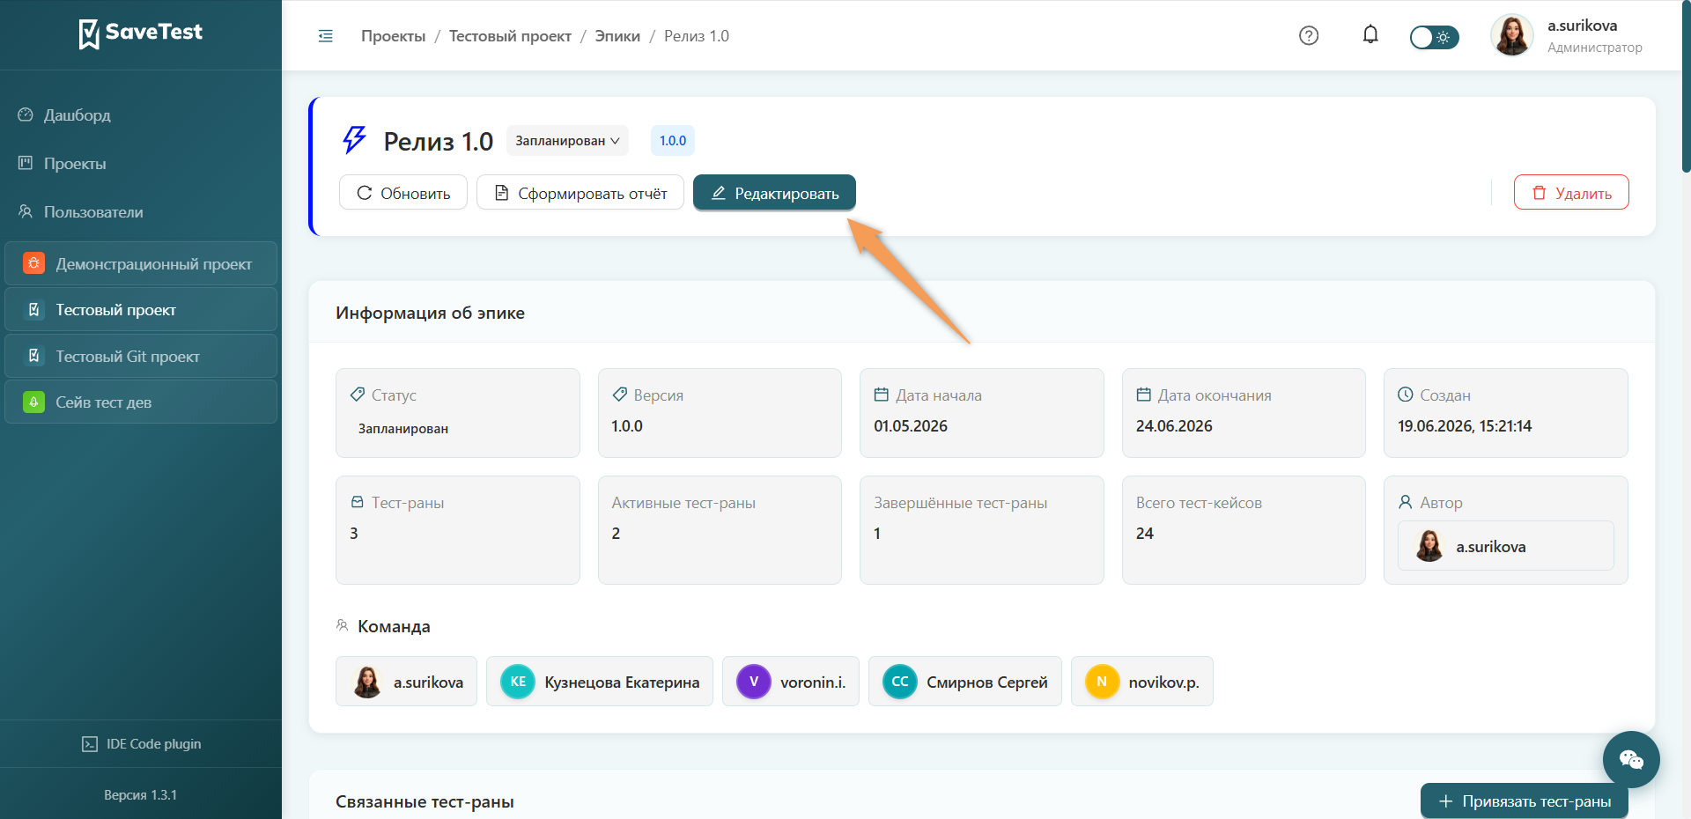Image resolution: width=1691 pixels, height=819 pixels.
Task: Click the Редактировать button
Action: click(x=774, y=193)
